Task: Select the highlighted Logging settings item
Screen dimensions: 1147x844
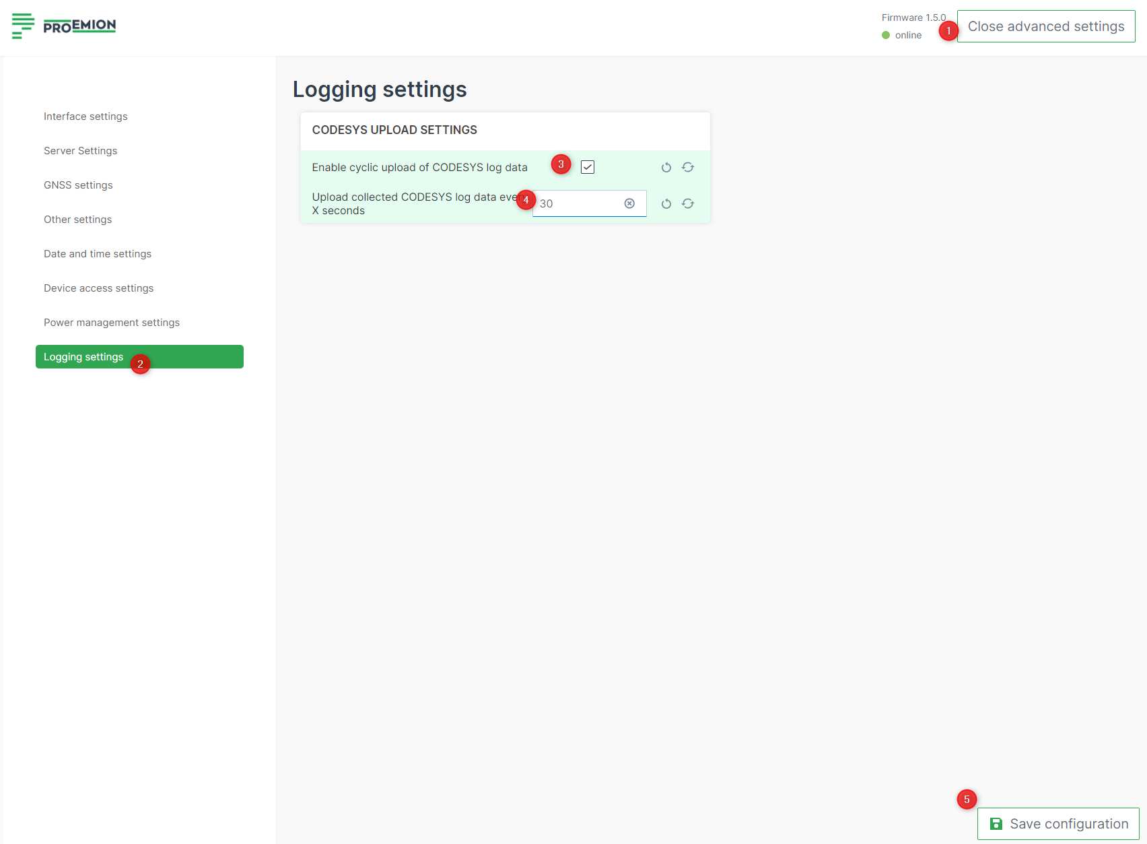Action: tap(83, 357)
